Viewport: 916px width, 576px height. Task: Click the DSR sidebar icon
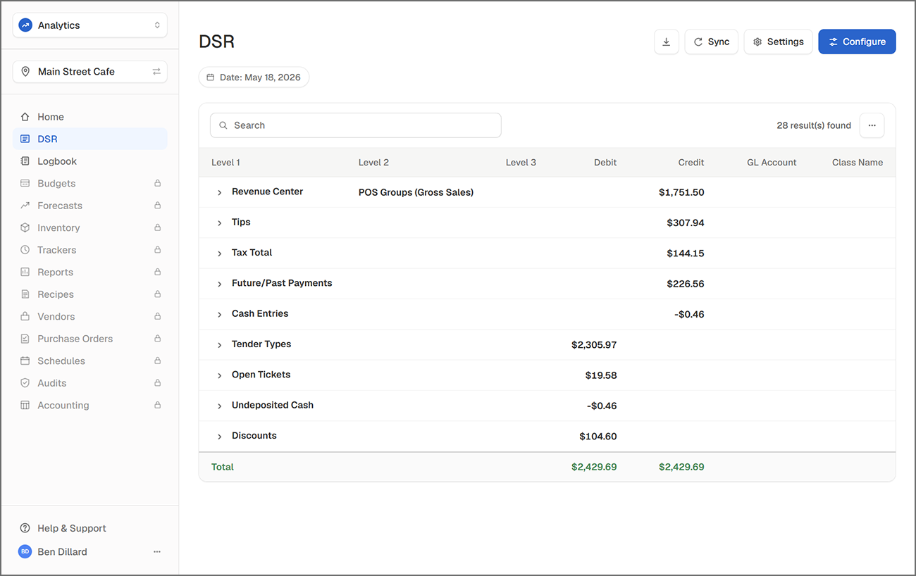pyautogui.click(x=25, y=139)
